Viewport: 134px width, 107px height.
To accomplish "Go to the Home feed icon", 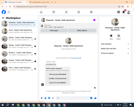I will (41, 12).
